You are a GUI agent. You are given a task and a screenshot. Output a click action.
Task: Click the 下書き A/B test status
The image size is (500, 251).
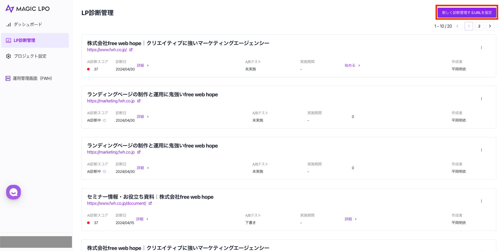click(x=251, y=223)
